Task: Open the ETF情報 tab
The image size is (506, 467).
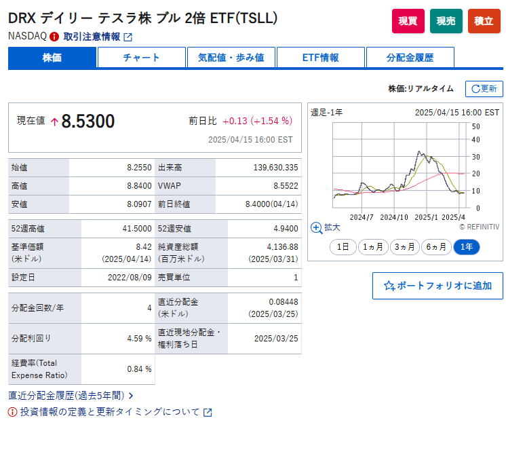Action: point(320,58)
